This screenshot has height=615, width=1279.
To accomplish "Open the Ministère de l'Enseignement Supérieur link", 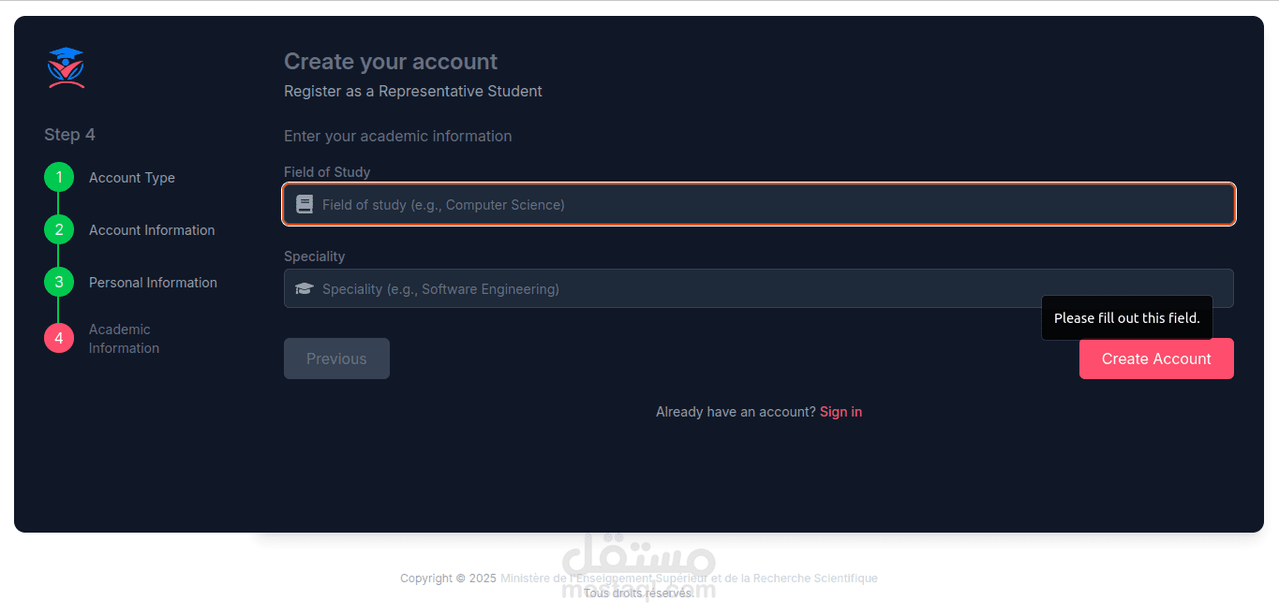I will [689, 578].
